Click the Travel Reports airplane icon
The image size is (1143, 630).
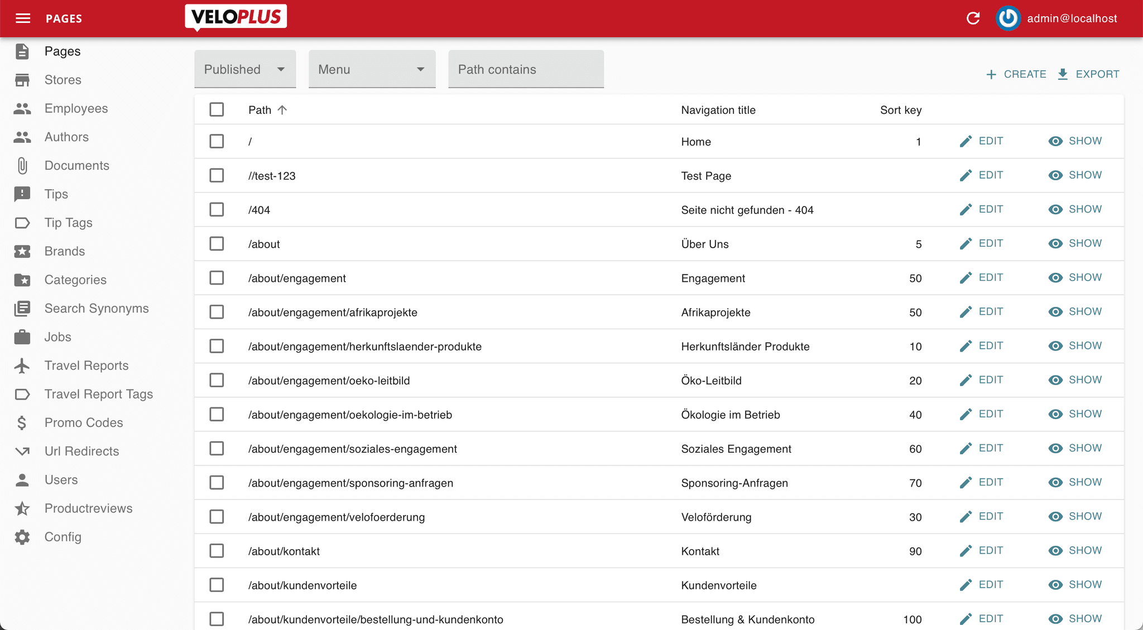click(22, 366)
